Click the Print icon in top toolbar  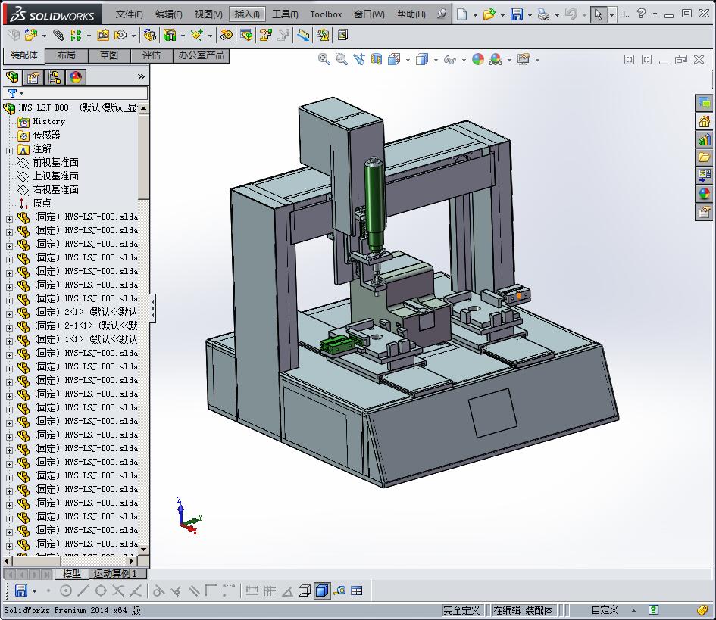coord(542,14)
